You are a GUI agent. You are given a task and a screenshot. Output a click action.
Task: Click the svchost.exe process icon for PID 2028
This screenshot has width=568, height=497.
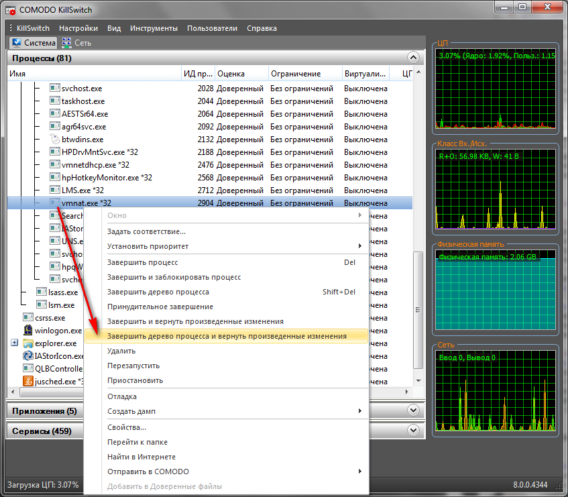(x=55, y=88)
